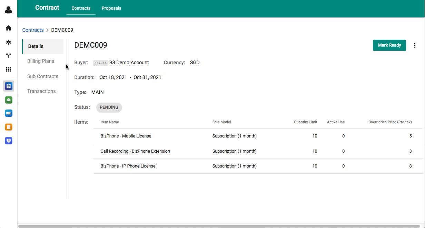Viewport: 425px width, 228px height.
Task: Click the Mark Ready button
Action: tap(389, 45)
